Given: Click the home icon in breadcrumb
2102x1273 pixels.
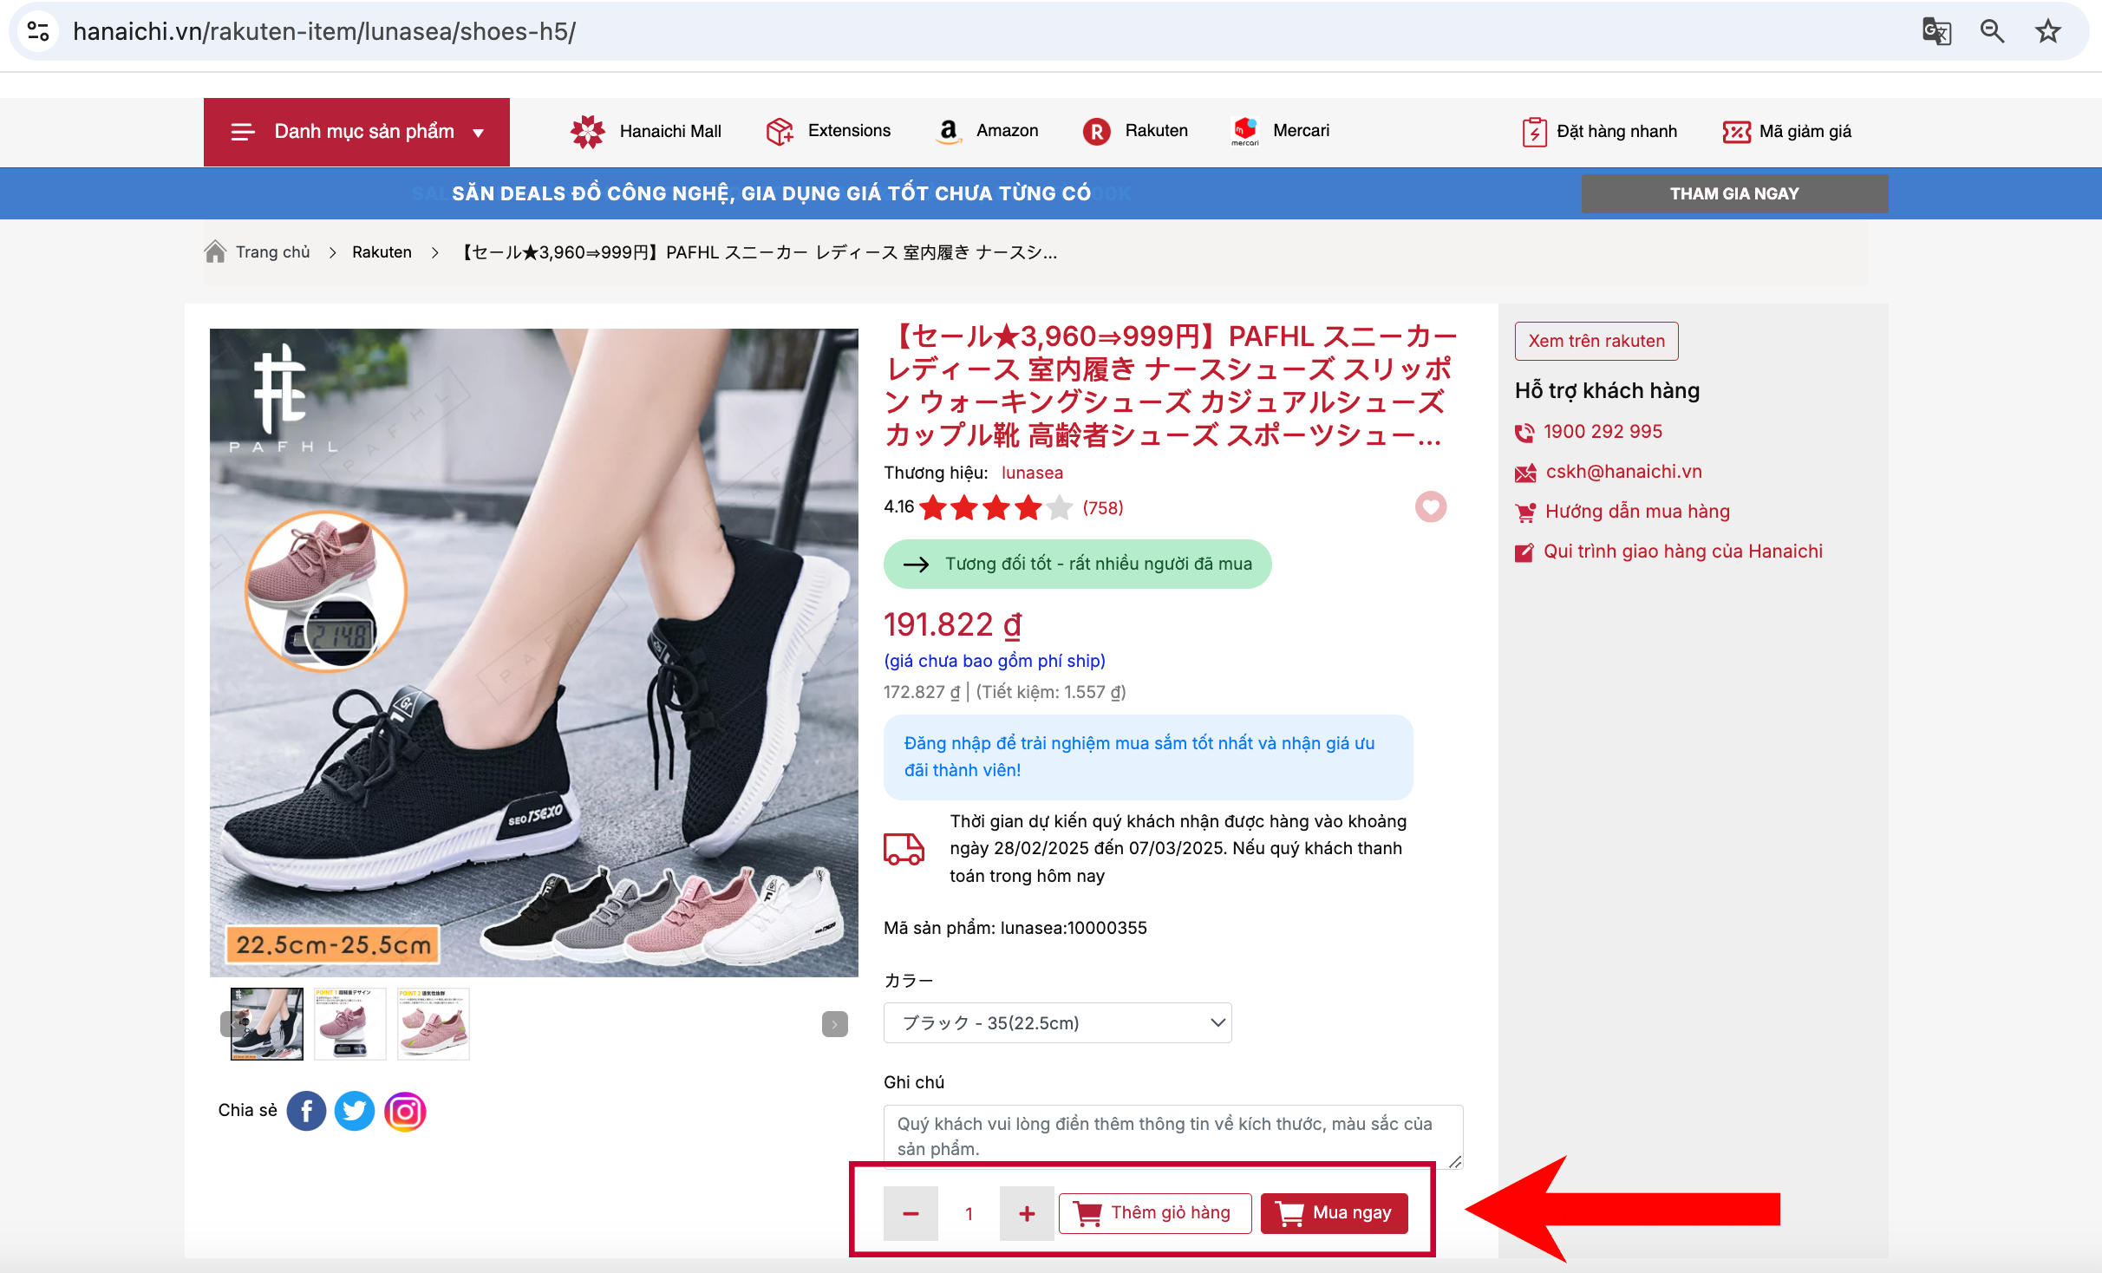Looking at the screenshot, I should (215, 251).
